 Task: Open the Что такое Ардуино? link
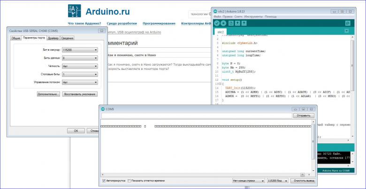pyautogui.click(x=84, y=23)
